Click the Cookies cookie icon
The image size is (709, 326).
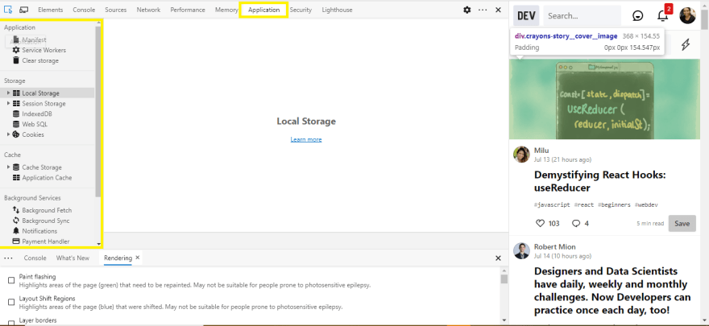16,134
